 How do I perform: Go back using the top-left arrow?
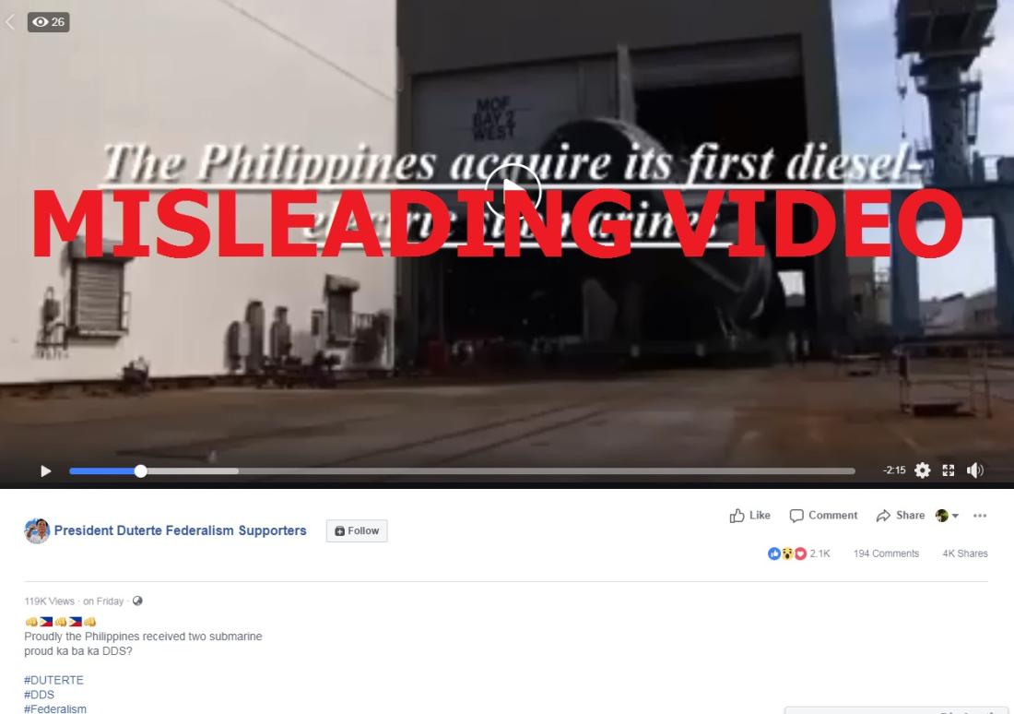click(10, 22)
